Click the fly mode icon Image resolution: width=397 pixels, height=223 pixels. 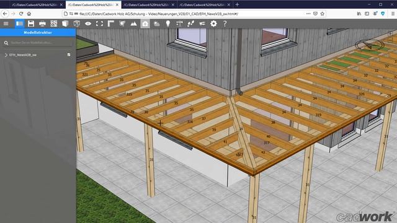(x=202, y=24)
